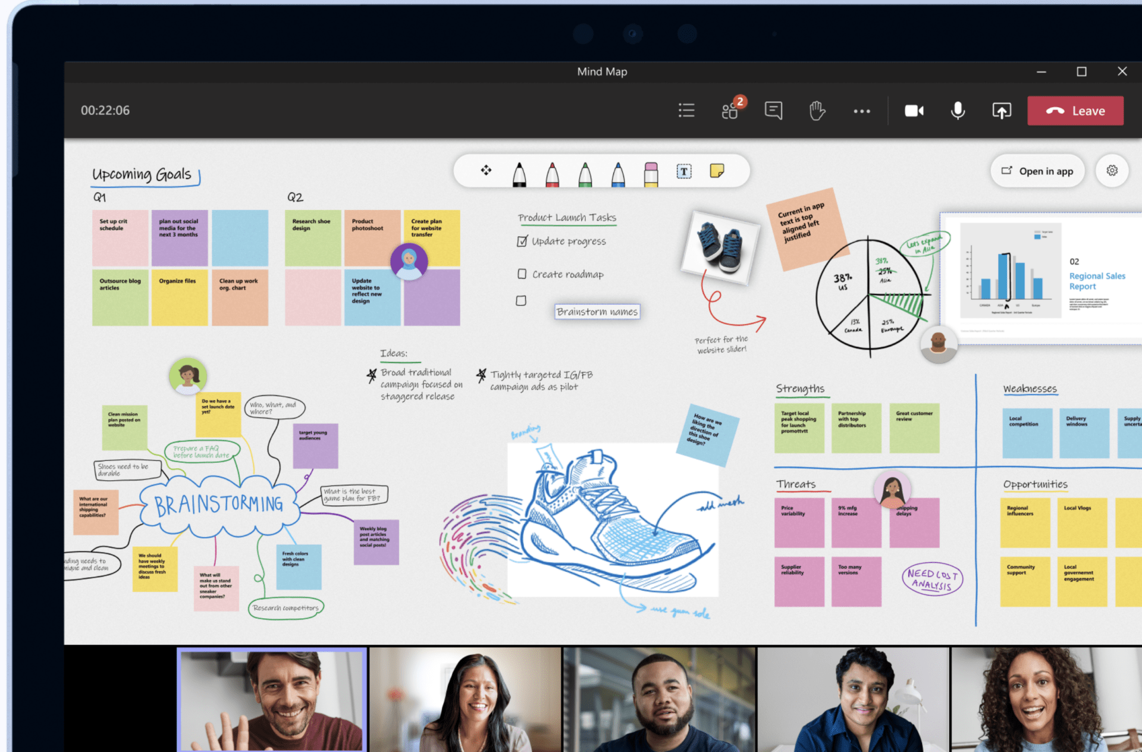Click the Brainstorm names text field

tap(597, 312)
